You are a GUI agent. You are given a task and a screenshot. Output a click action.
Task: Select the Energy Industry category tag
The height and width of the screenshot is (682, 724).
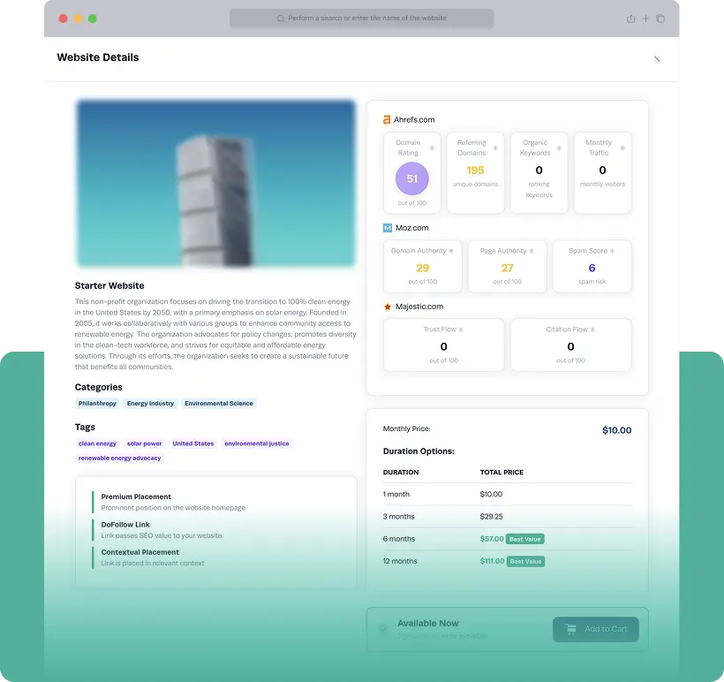150,404
